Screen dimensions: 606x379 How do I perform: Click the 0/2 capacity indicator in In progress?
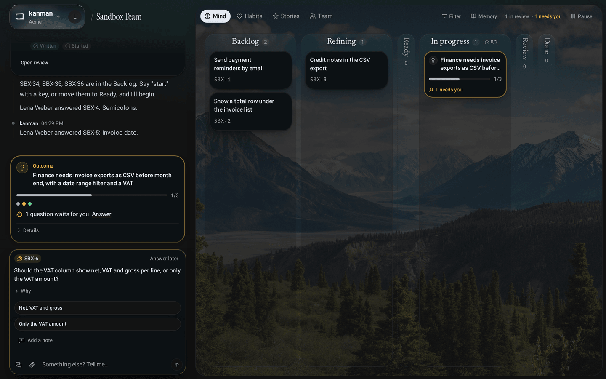coord(491,42)
